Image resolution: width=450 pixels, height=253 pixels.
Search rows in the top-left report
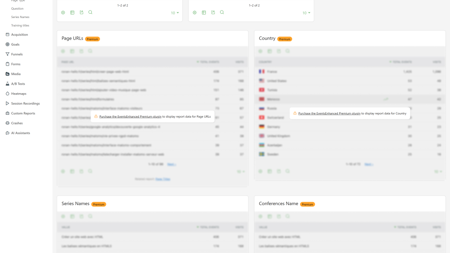coord(91,12)
